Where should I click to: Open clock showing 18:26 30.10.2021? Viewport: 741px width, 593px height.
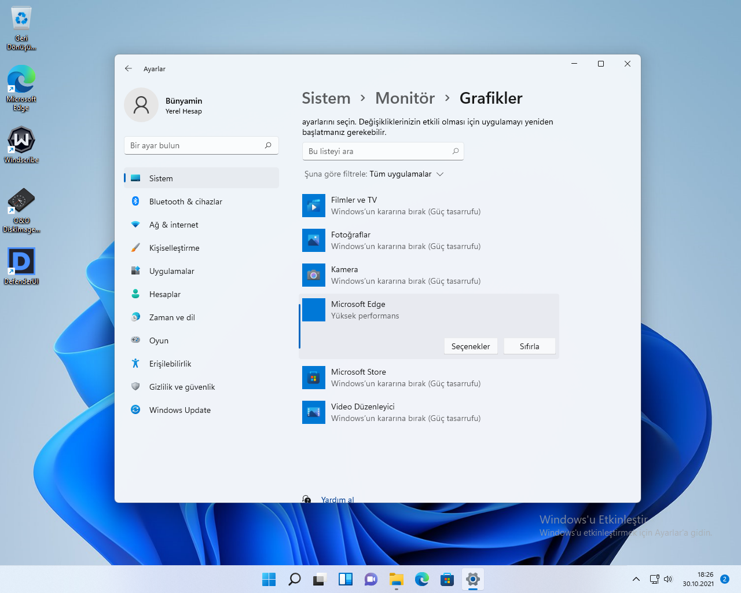698,579
